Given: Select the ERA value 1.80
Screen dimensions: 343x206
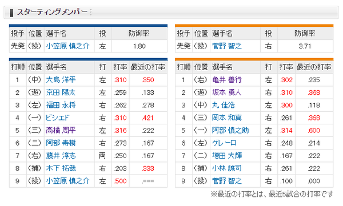Looking at the screenshot, I should tap(139, 46).
